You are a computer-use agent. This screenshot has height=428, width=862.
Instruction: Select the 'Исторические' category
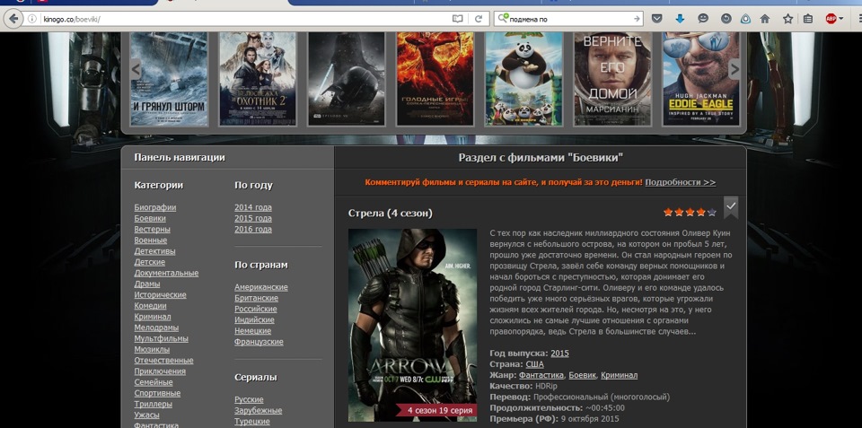point(160,294)
